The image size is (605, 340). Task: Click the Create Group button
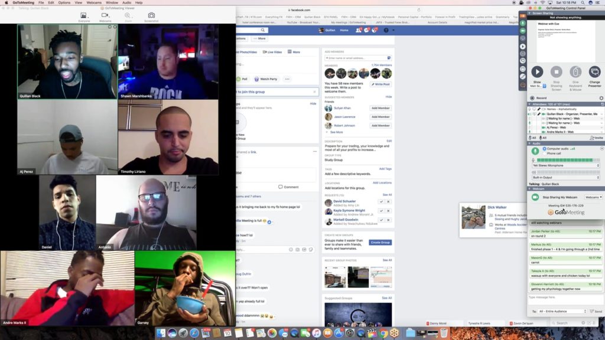click(x=380, y=243)
